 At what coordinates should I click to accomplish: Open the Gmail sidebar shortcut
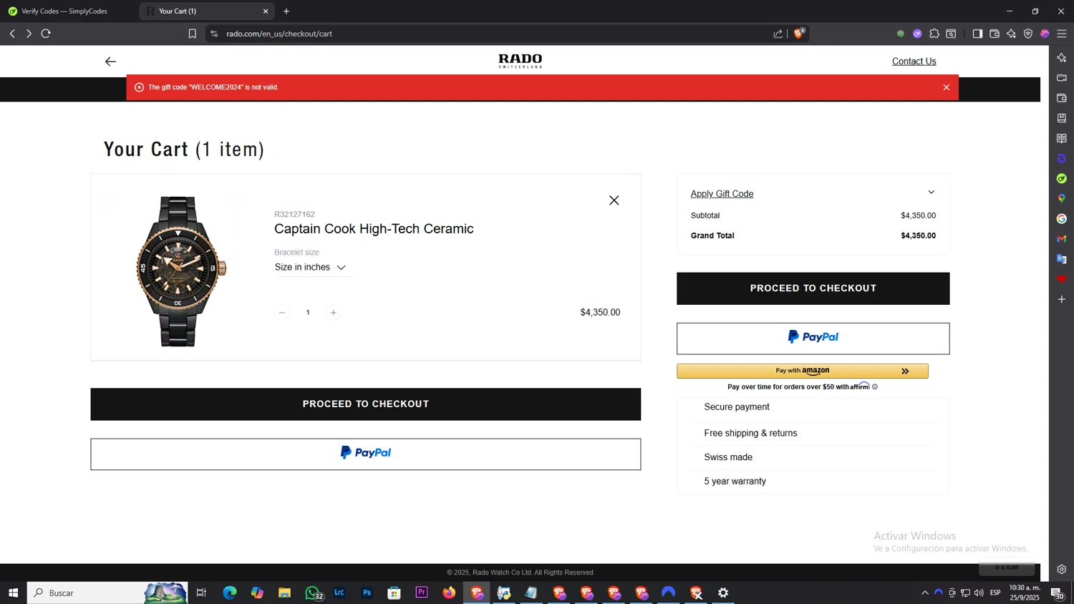click(x=1062, y=239)
